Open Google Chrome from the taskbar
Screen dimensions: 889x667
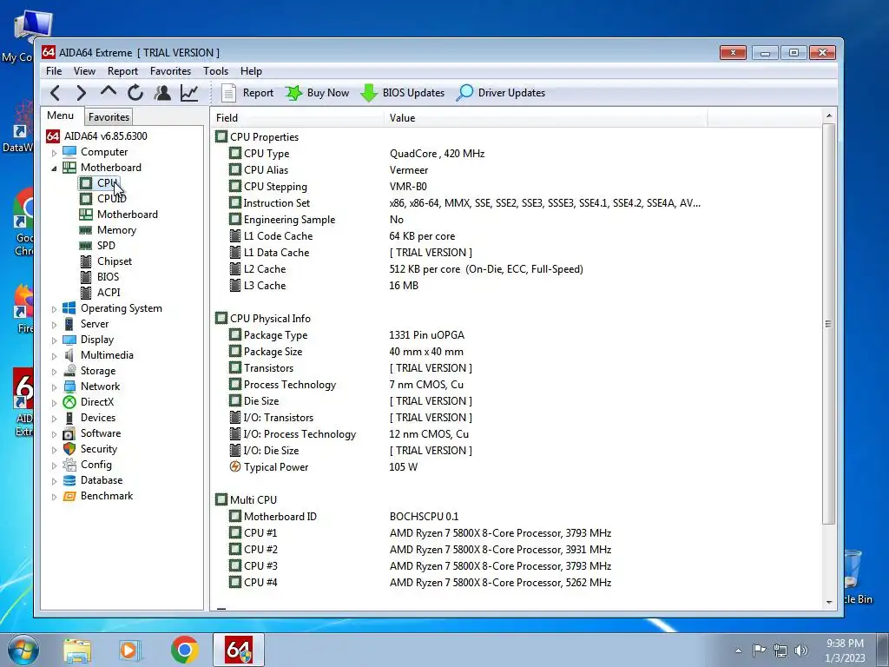184,650
